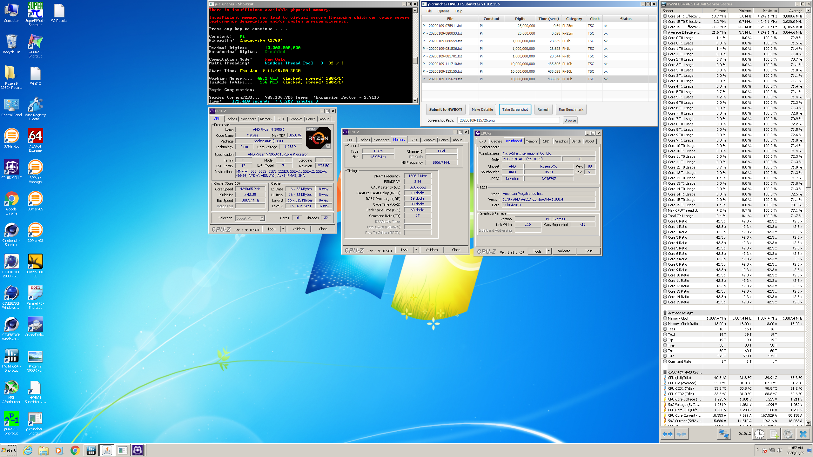Select row Pi - 20200109-111710.txt
This screenshot has height=457, width=813.
pyautogui.click(x=539, y=64)
